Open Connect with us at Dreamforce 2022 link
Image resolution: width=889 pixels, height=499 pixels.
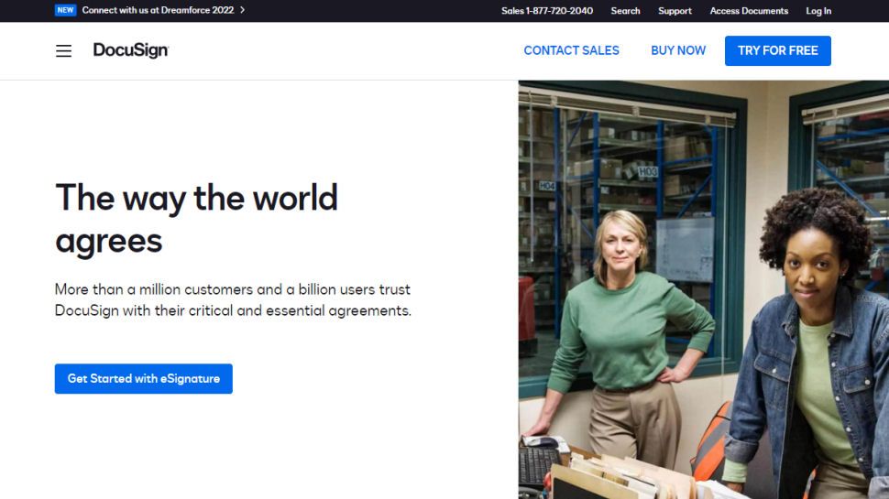pos(158,10)
